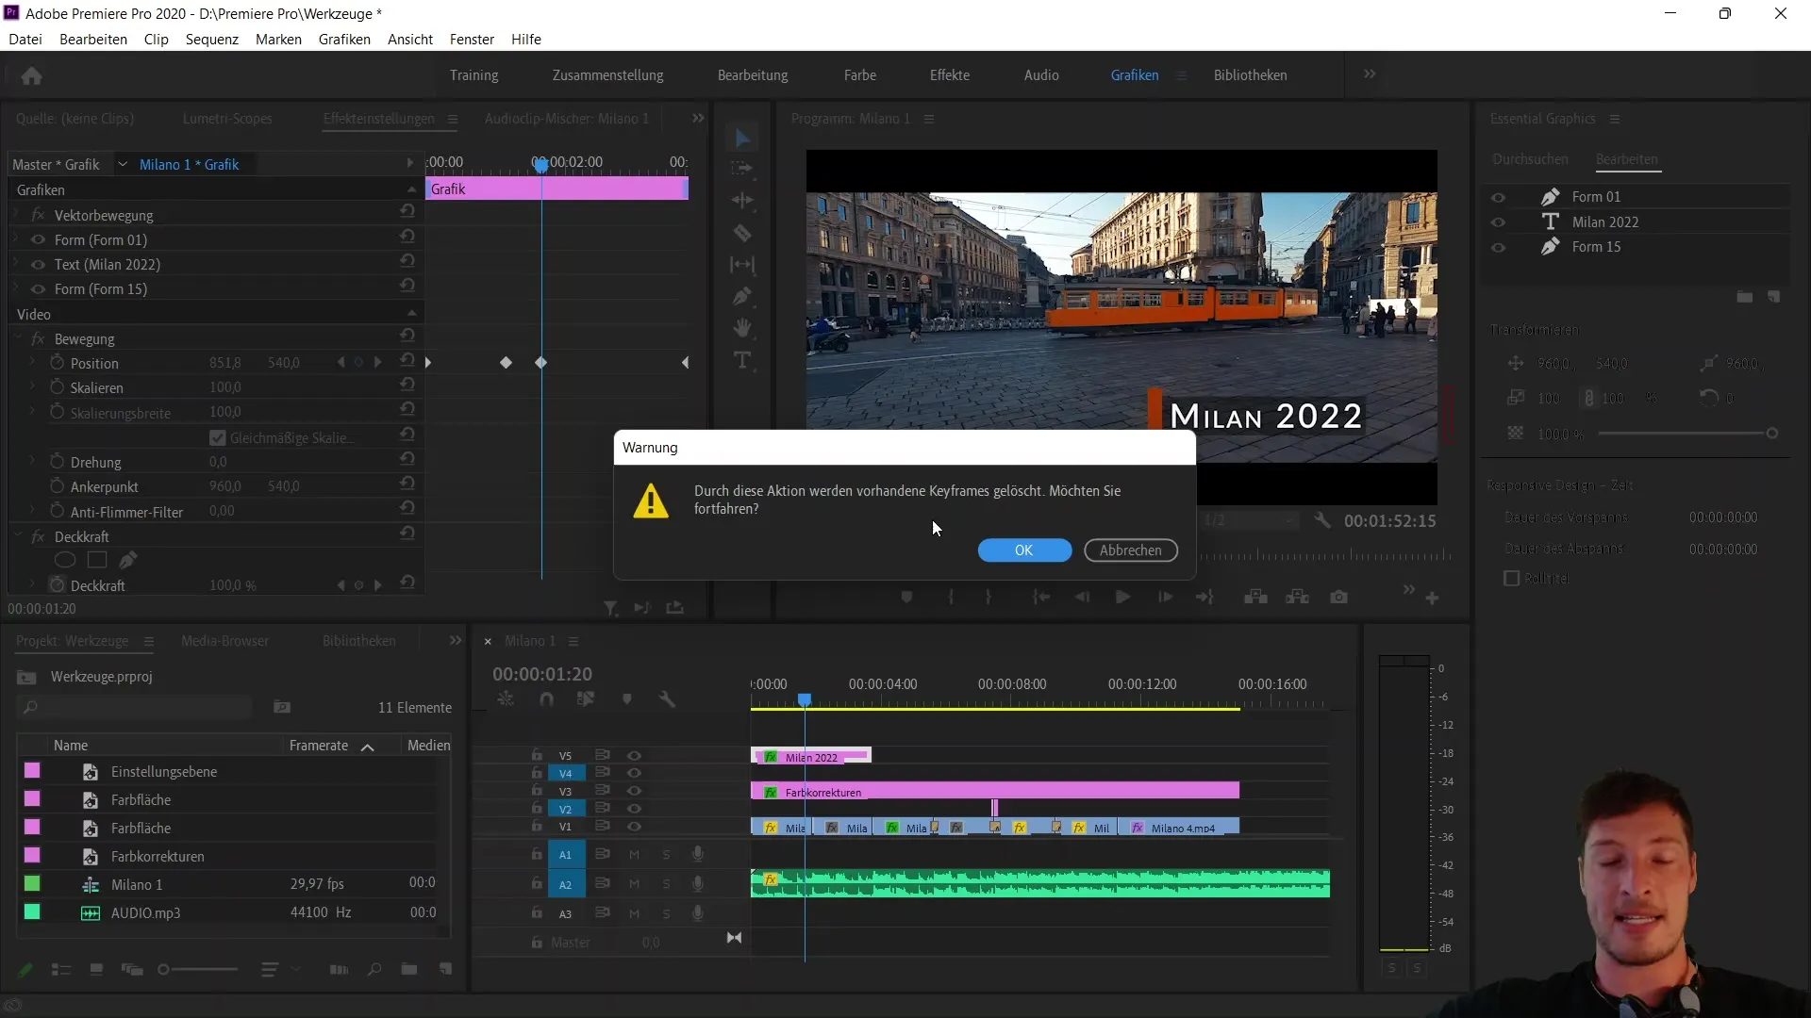Uncheck Gleichmäßige Skalierung checkbox
The height and width of the screenshot is (1018, 1811).
(218, 437)
